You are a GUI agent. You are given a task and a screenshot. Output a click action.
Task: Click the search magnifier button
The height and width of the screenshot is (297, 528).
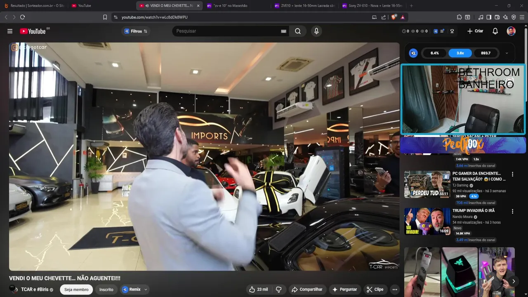(x=298, y=31)
